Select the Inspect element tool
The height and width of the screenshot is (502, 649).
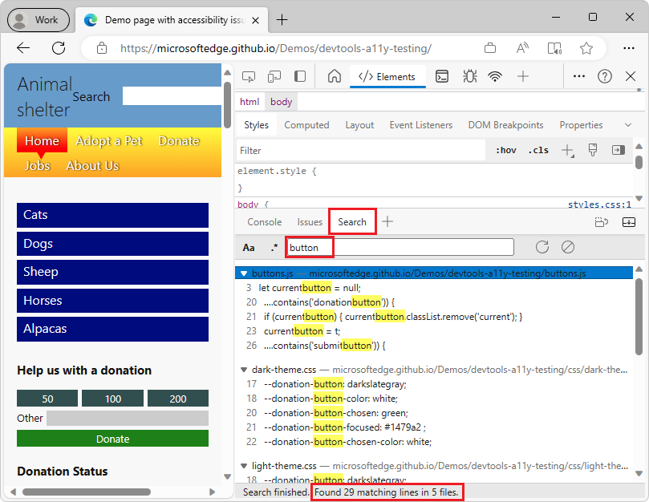(249, 76)
